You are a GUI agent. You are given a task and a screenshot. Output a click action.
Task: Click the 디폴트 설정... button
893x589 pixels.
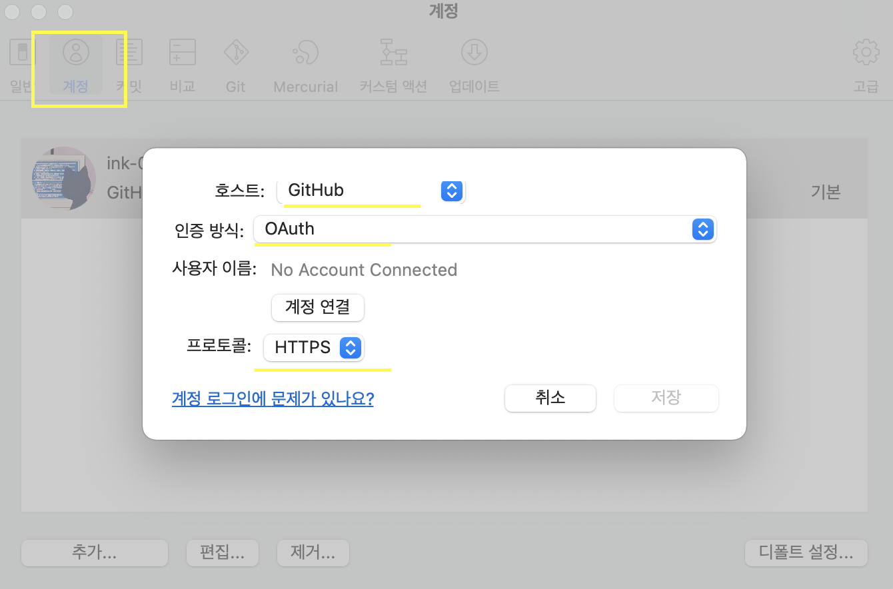[806, 553]
